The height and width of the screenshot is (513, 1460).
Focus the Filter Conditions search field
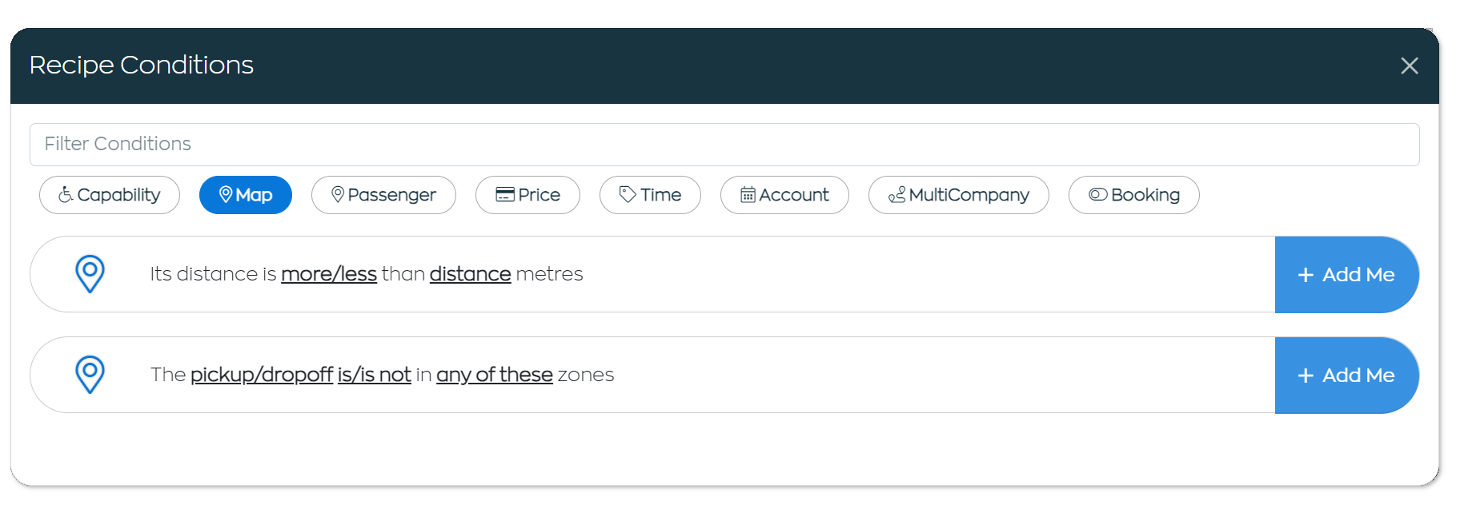(724, 145)
